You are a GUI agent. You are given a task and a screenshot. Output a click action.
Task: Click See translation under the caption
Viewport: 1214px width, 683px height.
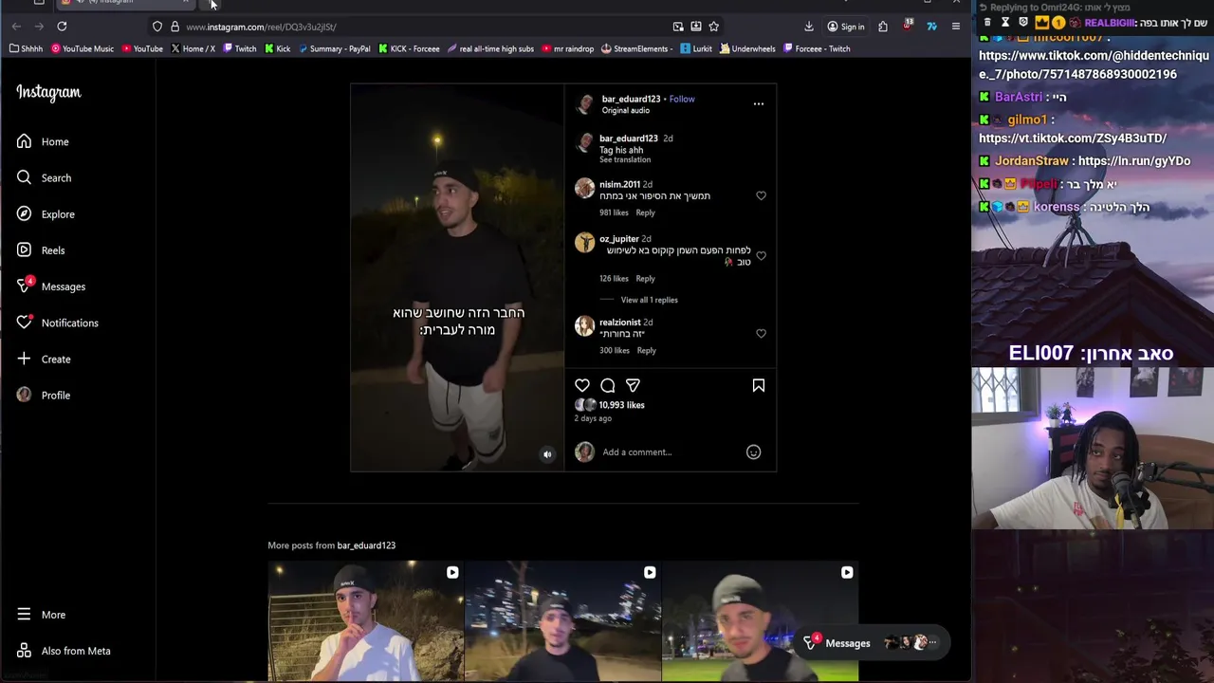(625, 159)
